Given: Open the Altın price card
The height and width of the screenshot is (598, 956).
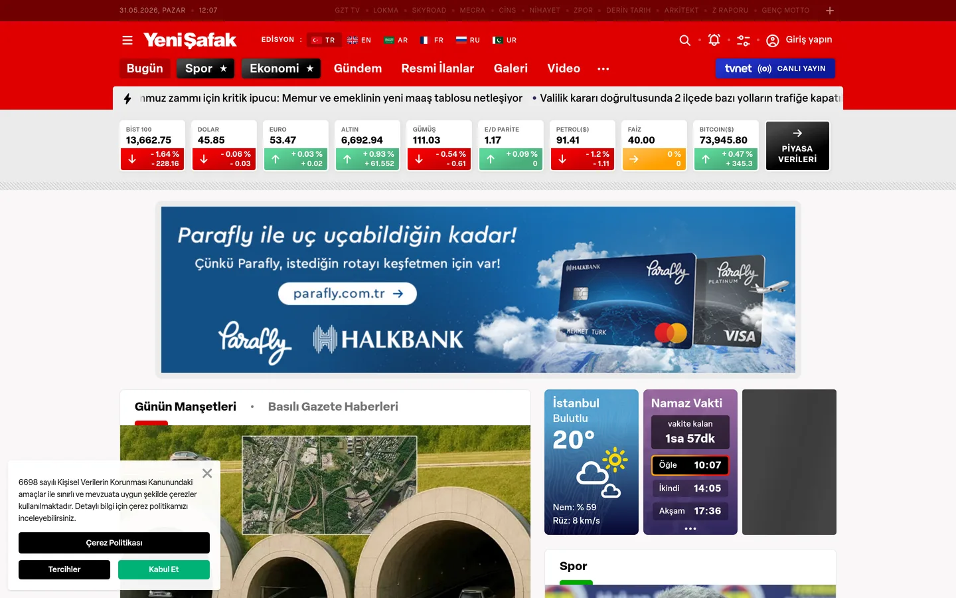Looking at the screenshot, I should click(367, 146).
